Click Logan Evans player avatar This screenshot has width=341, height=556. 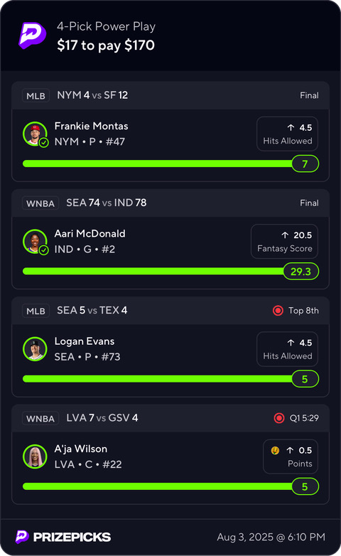(x=35, y=349)
